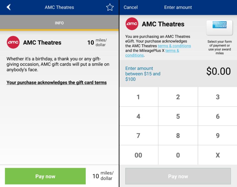This screenshot has width=237, height=187.
Task: Favorite AMC Theatres with the star icon
Action: [110, 7]
